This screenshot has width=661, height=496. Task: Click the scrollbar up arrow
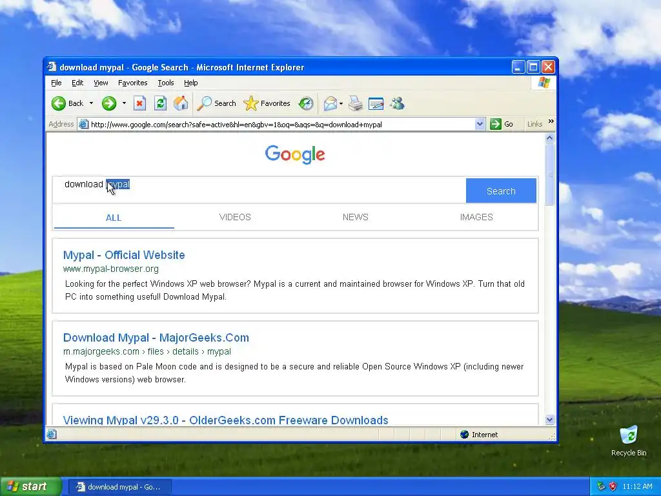point(549,138)
